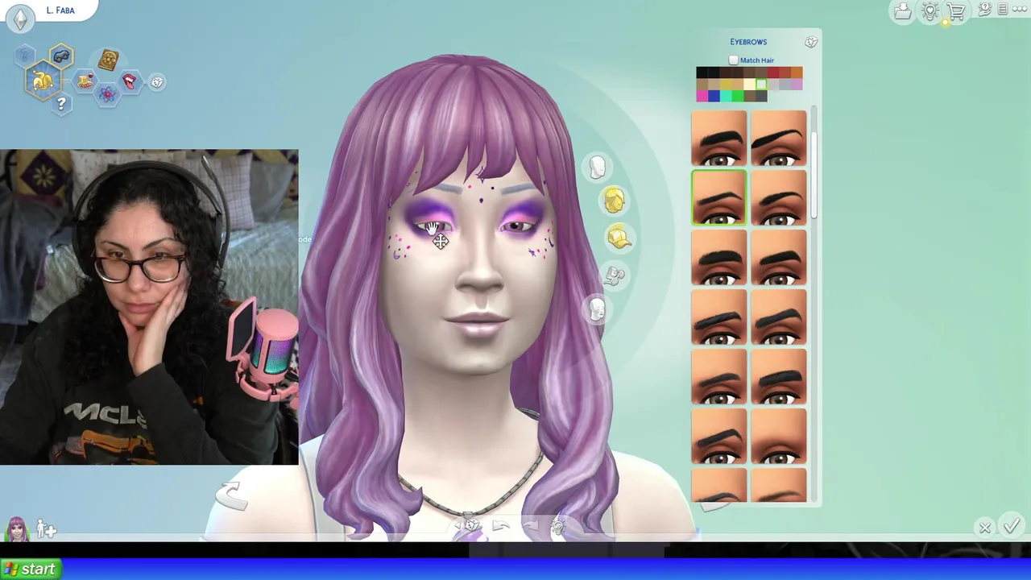The width and height of the screenshot is (1031, 580).
Task: Choose the green-highlighted selected eyebrow thumbnail
Action: point(718,198)
